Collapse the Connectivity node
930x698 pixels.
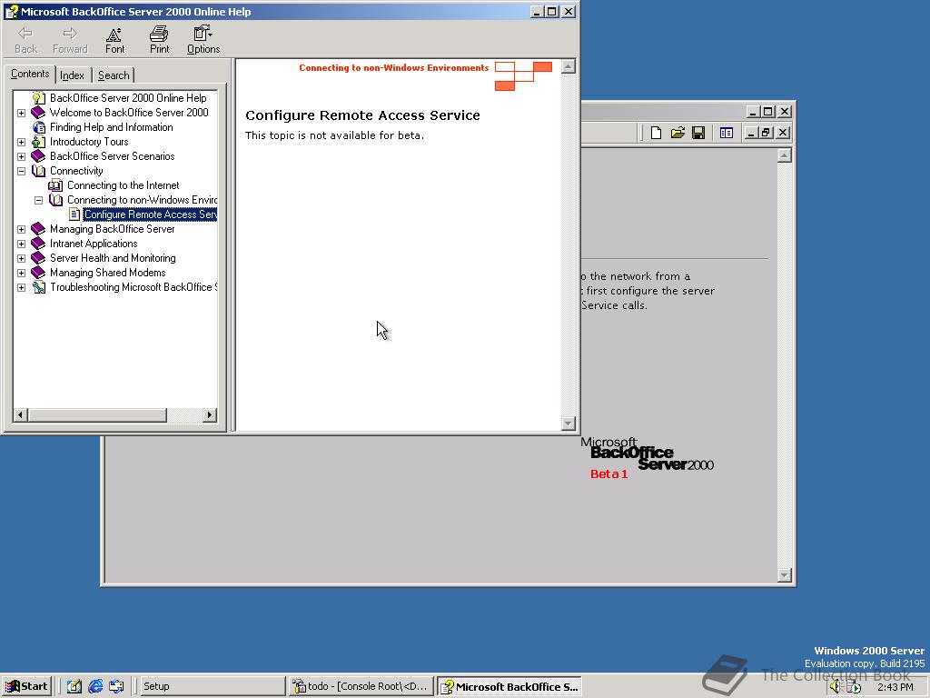pos(22,171)
